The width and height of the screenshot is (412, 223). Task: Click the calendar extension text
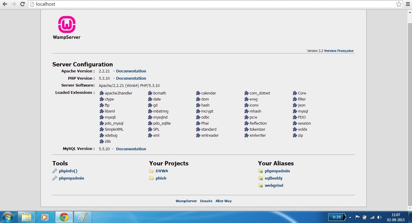click(209, 93)
